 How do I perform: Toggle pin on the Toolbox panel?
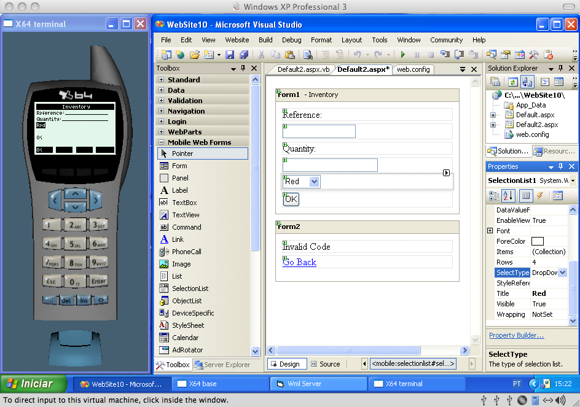(243, 68)
